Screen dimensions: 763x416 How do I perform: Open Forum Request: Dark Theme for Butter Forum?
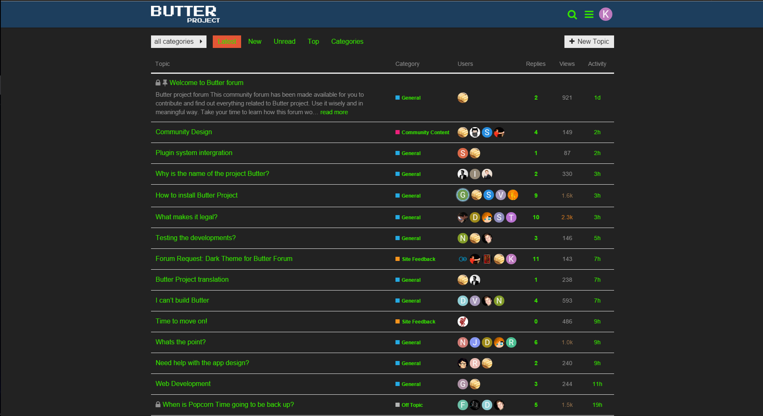(224, 258)
